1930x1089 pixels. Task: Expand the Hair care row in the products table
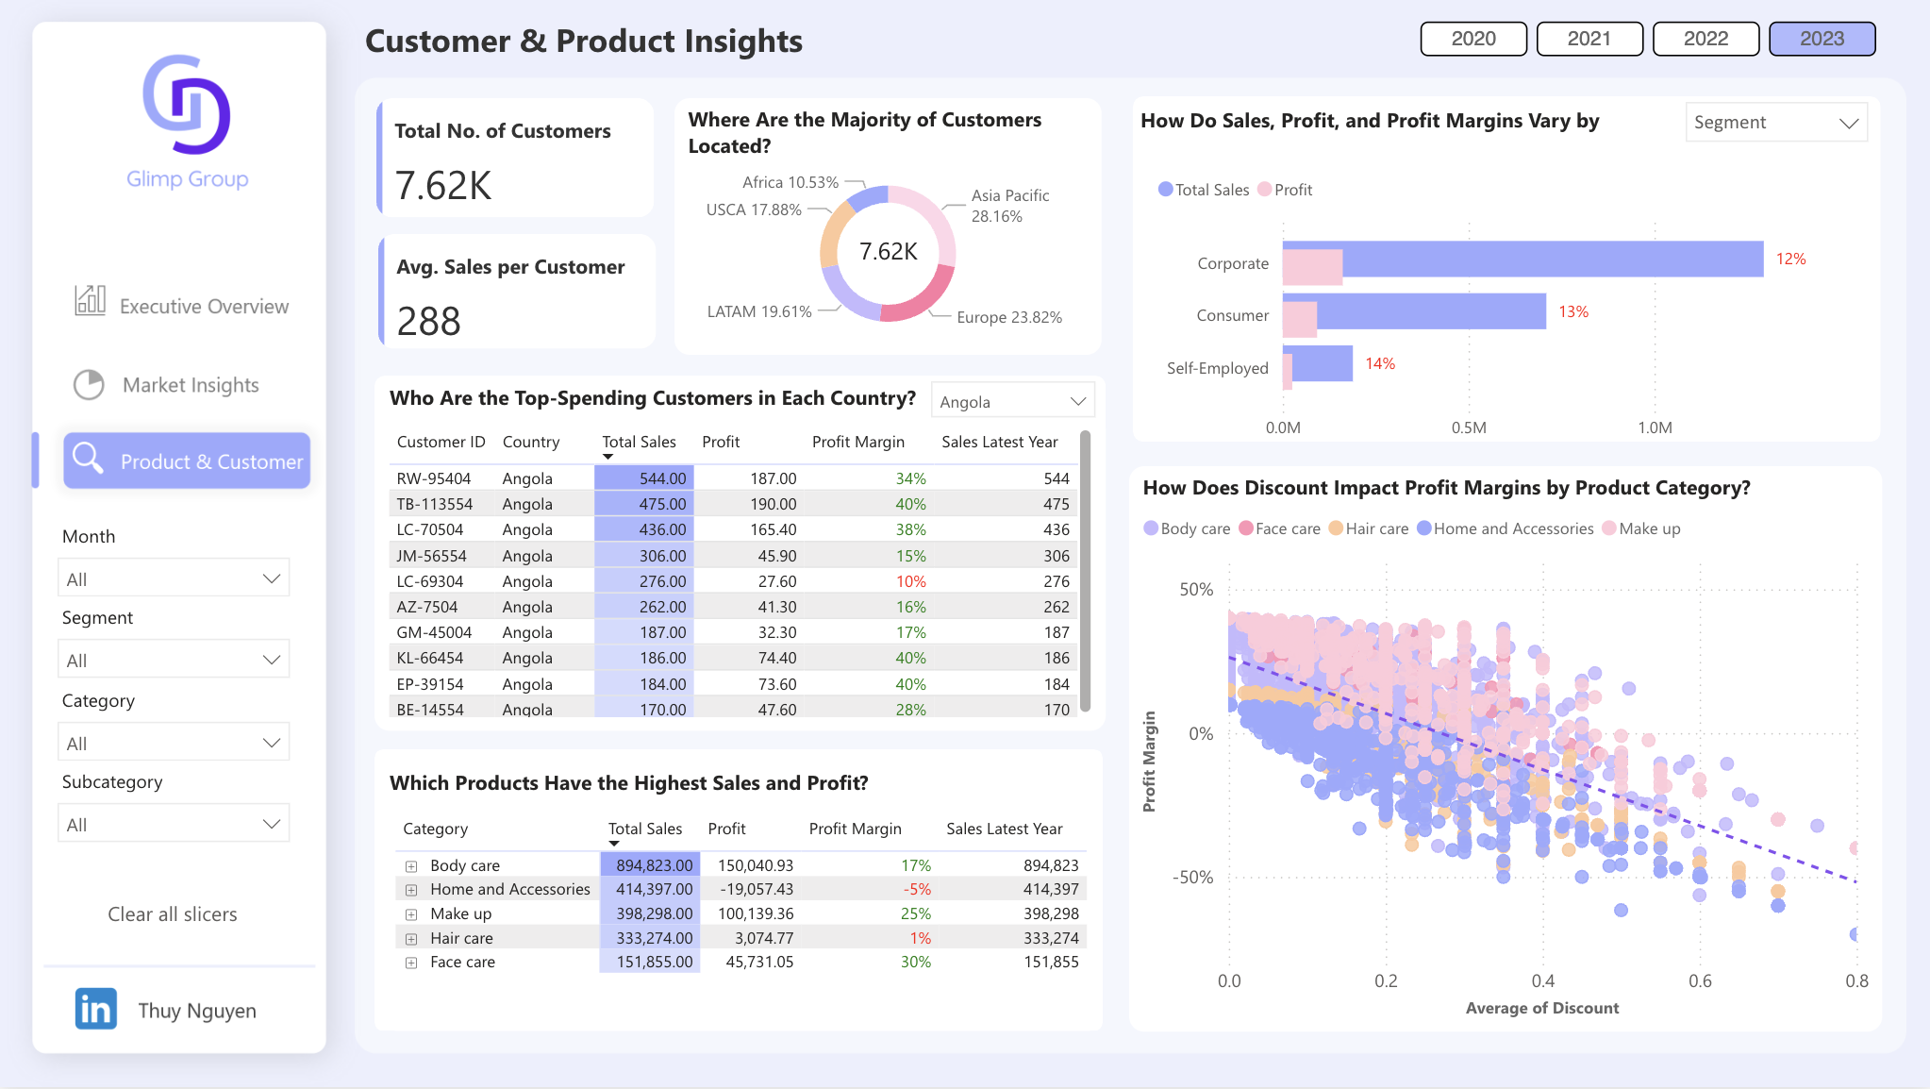(410, 937)
